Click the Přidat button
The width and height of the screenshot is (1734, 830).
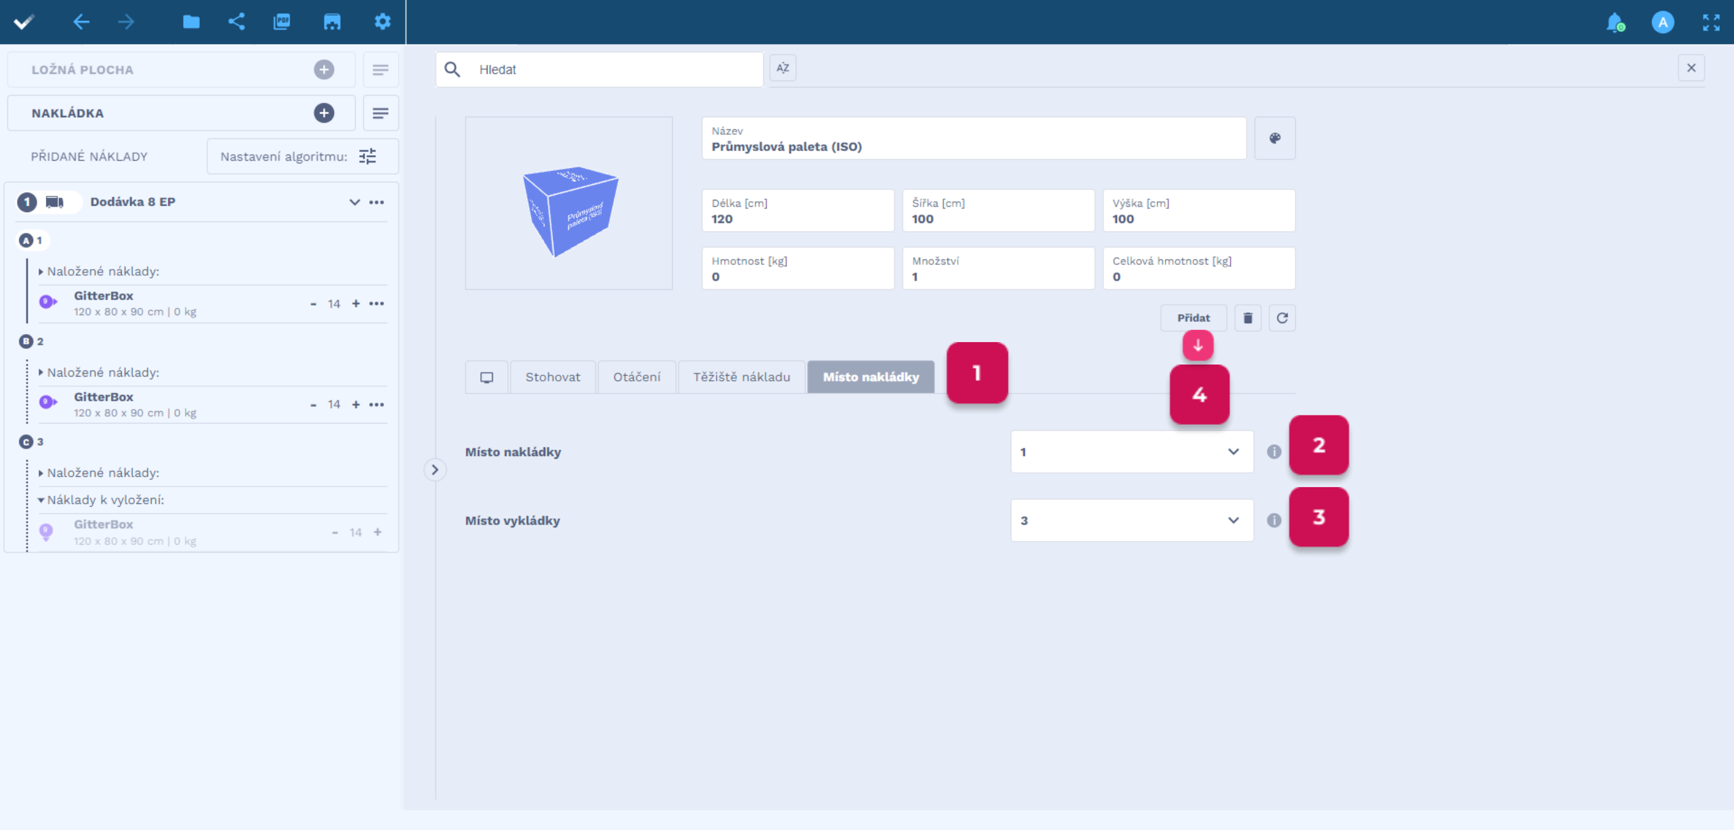[1193, 318]
